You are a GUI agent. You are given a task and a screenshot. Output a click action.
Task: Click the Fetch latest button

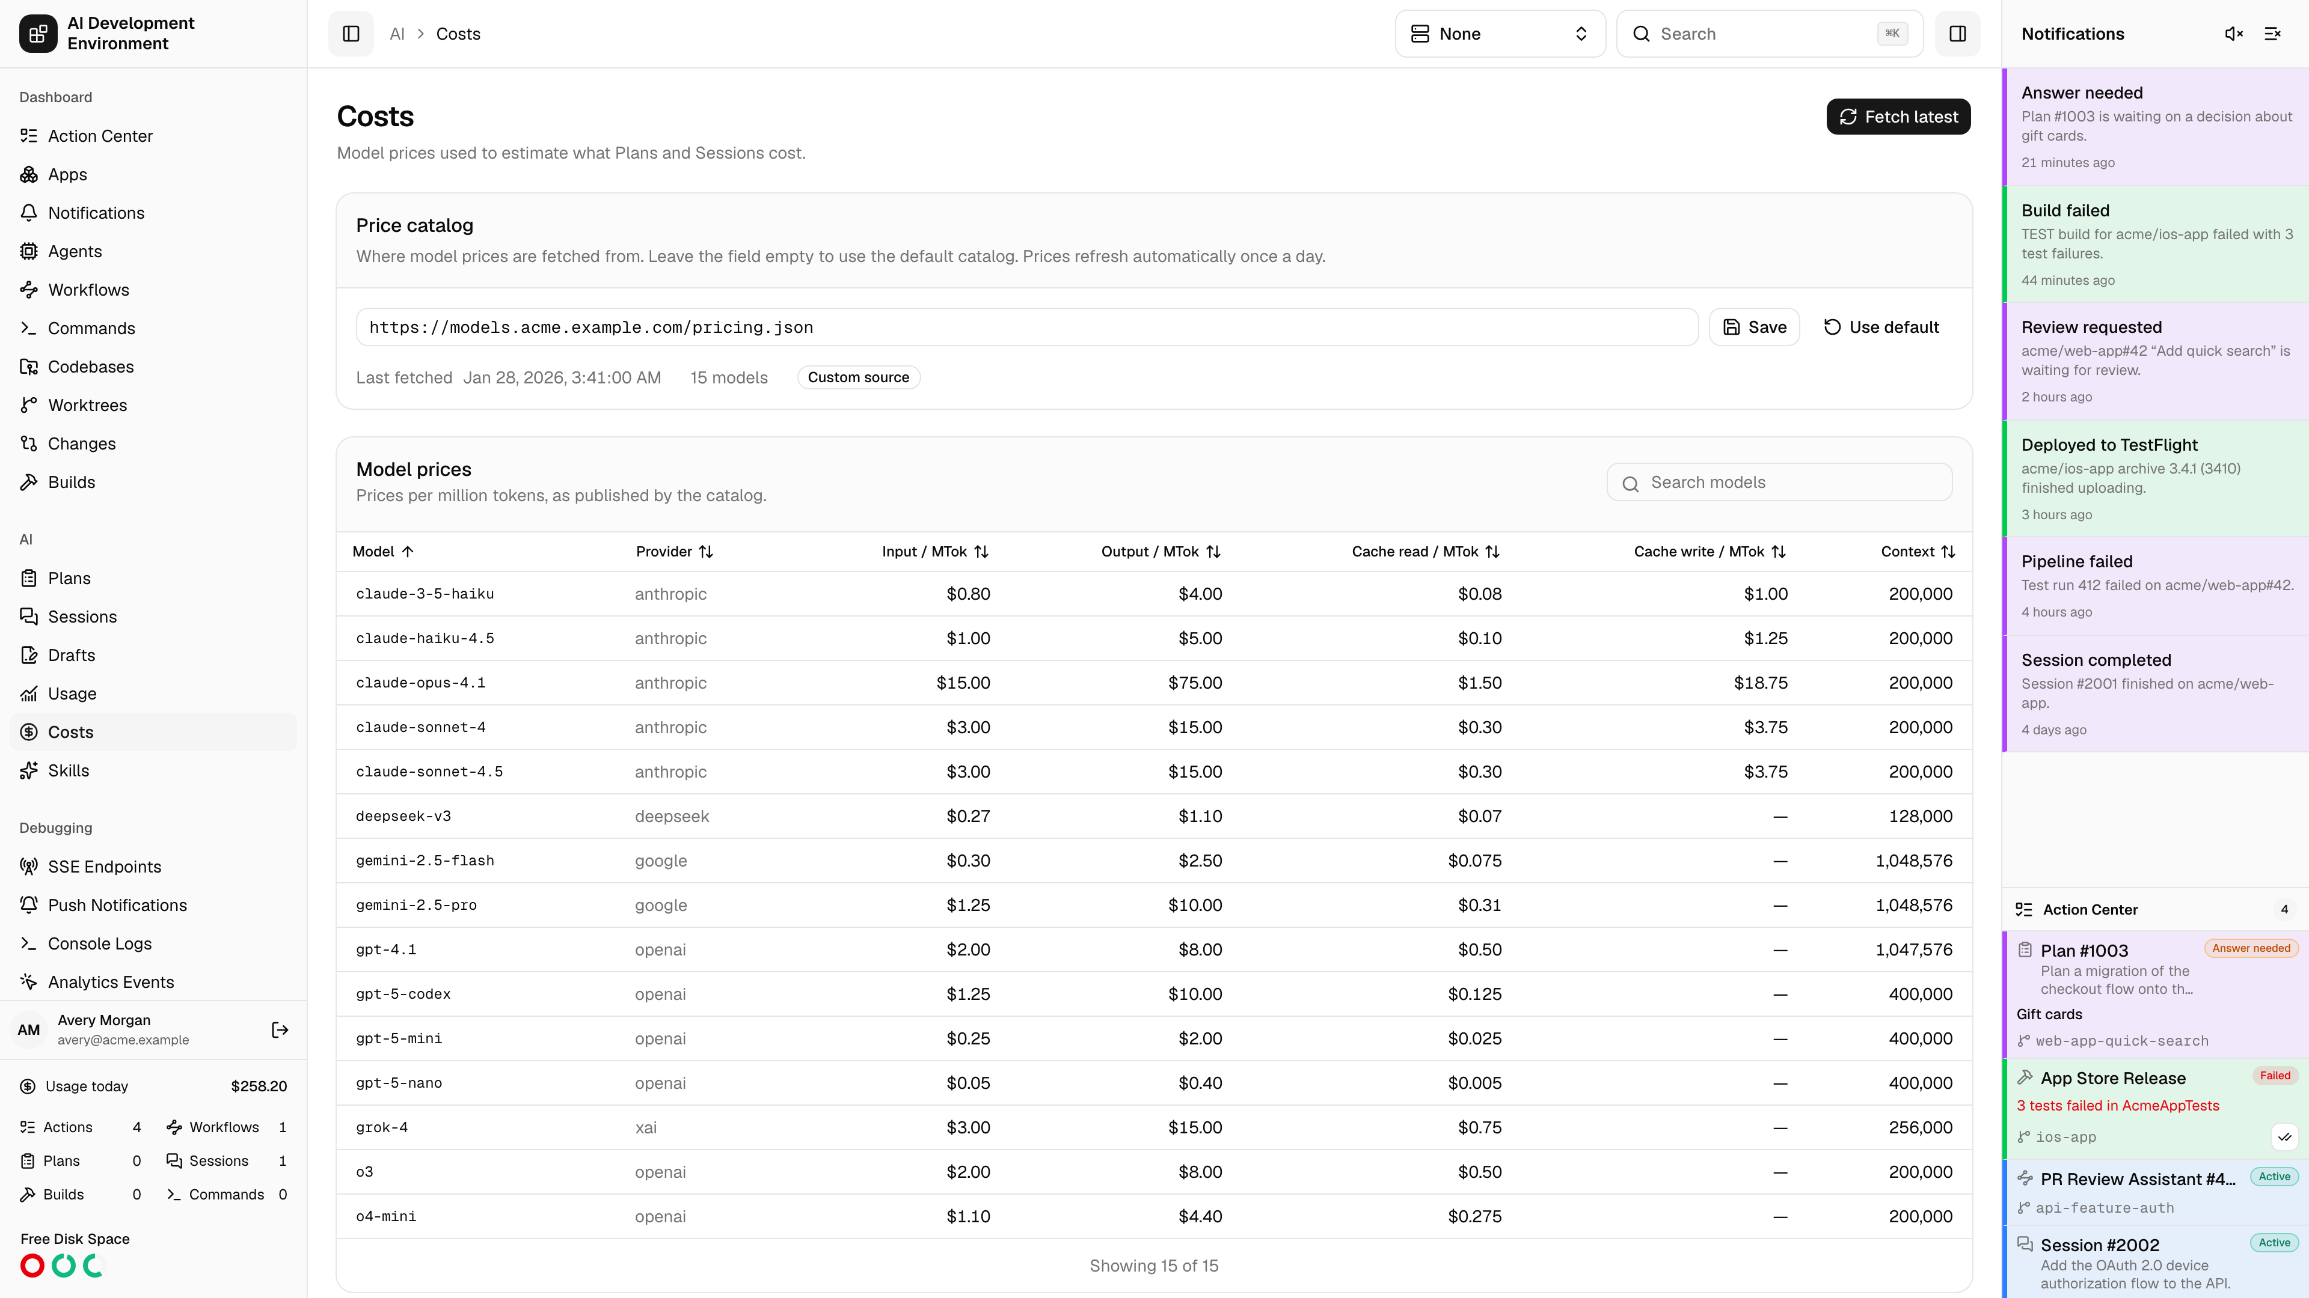point(1898,117)
